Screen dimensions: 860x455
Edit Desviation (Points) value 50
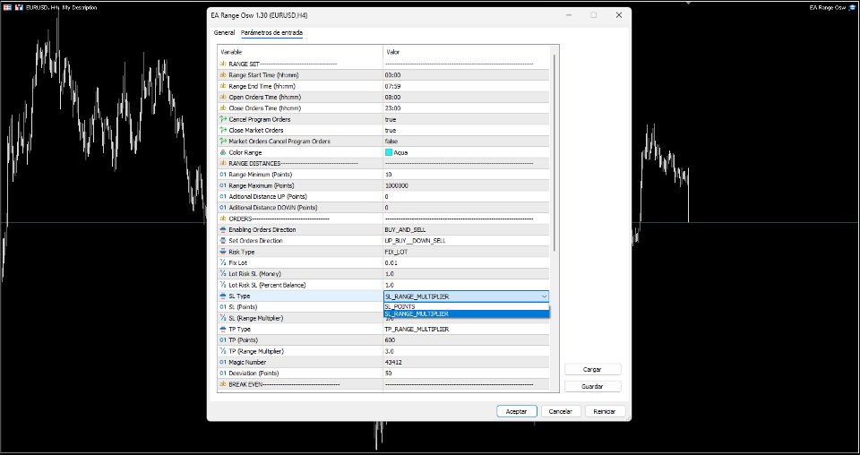coord(466,373)
